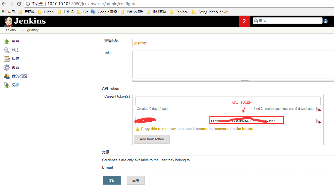Viewport: 334px width, 186px height.
Task: Open the guanyy breadcrumb link
Action: [x=33, y=30]
